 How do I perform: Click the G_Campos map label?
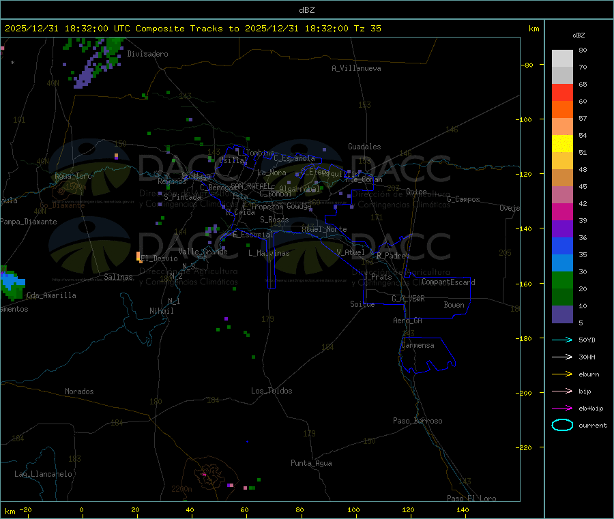(463, 199)
